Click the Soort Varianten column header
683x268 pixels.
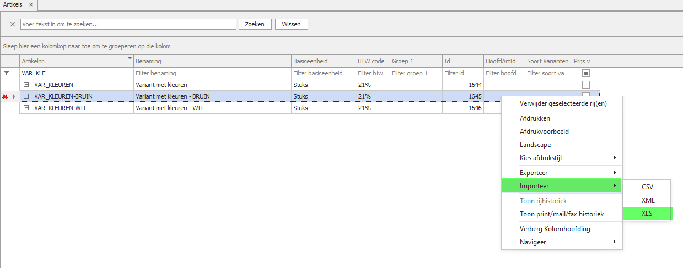(548, 61)
